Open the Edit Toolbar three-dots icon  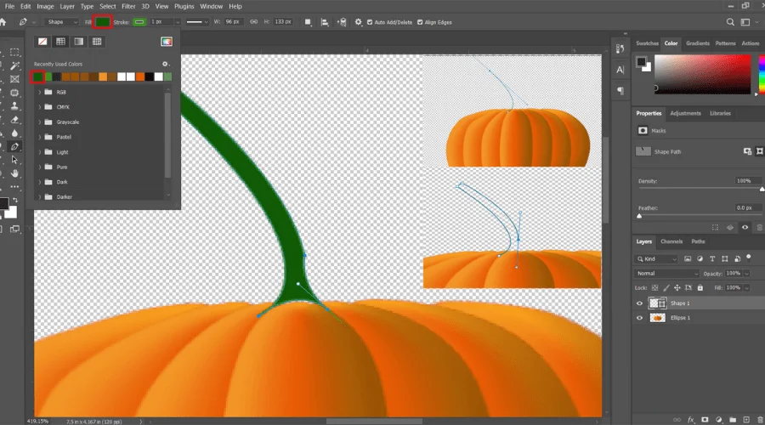tap(14, 186)
